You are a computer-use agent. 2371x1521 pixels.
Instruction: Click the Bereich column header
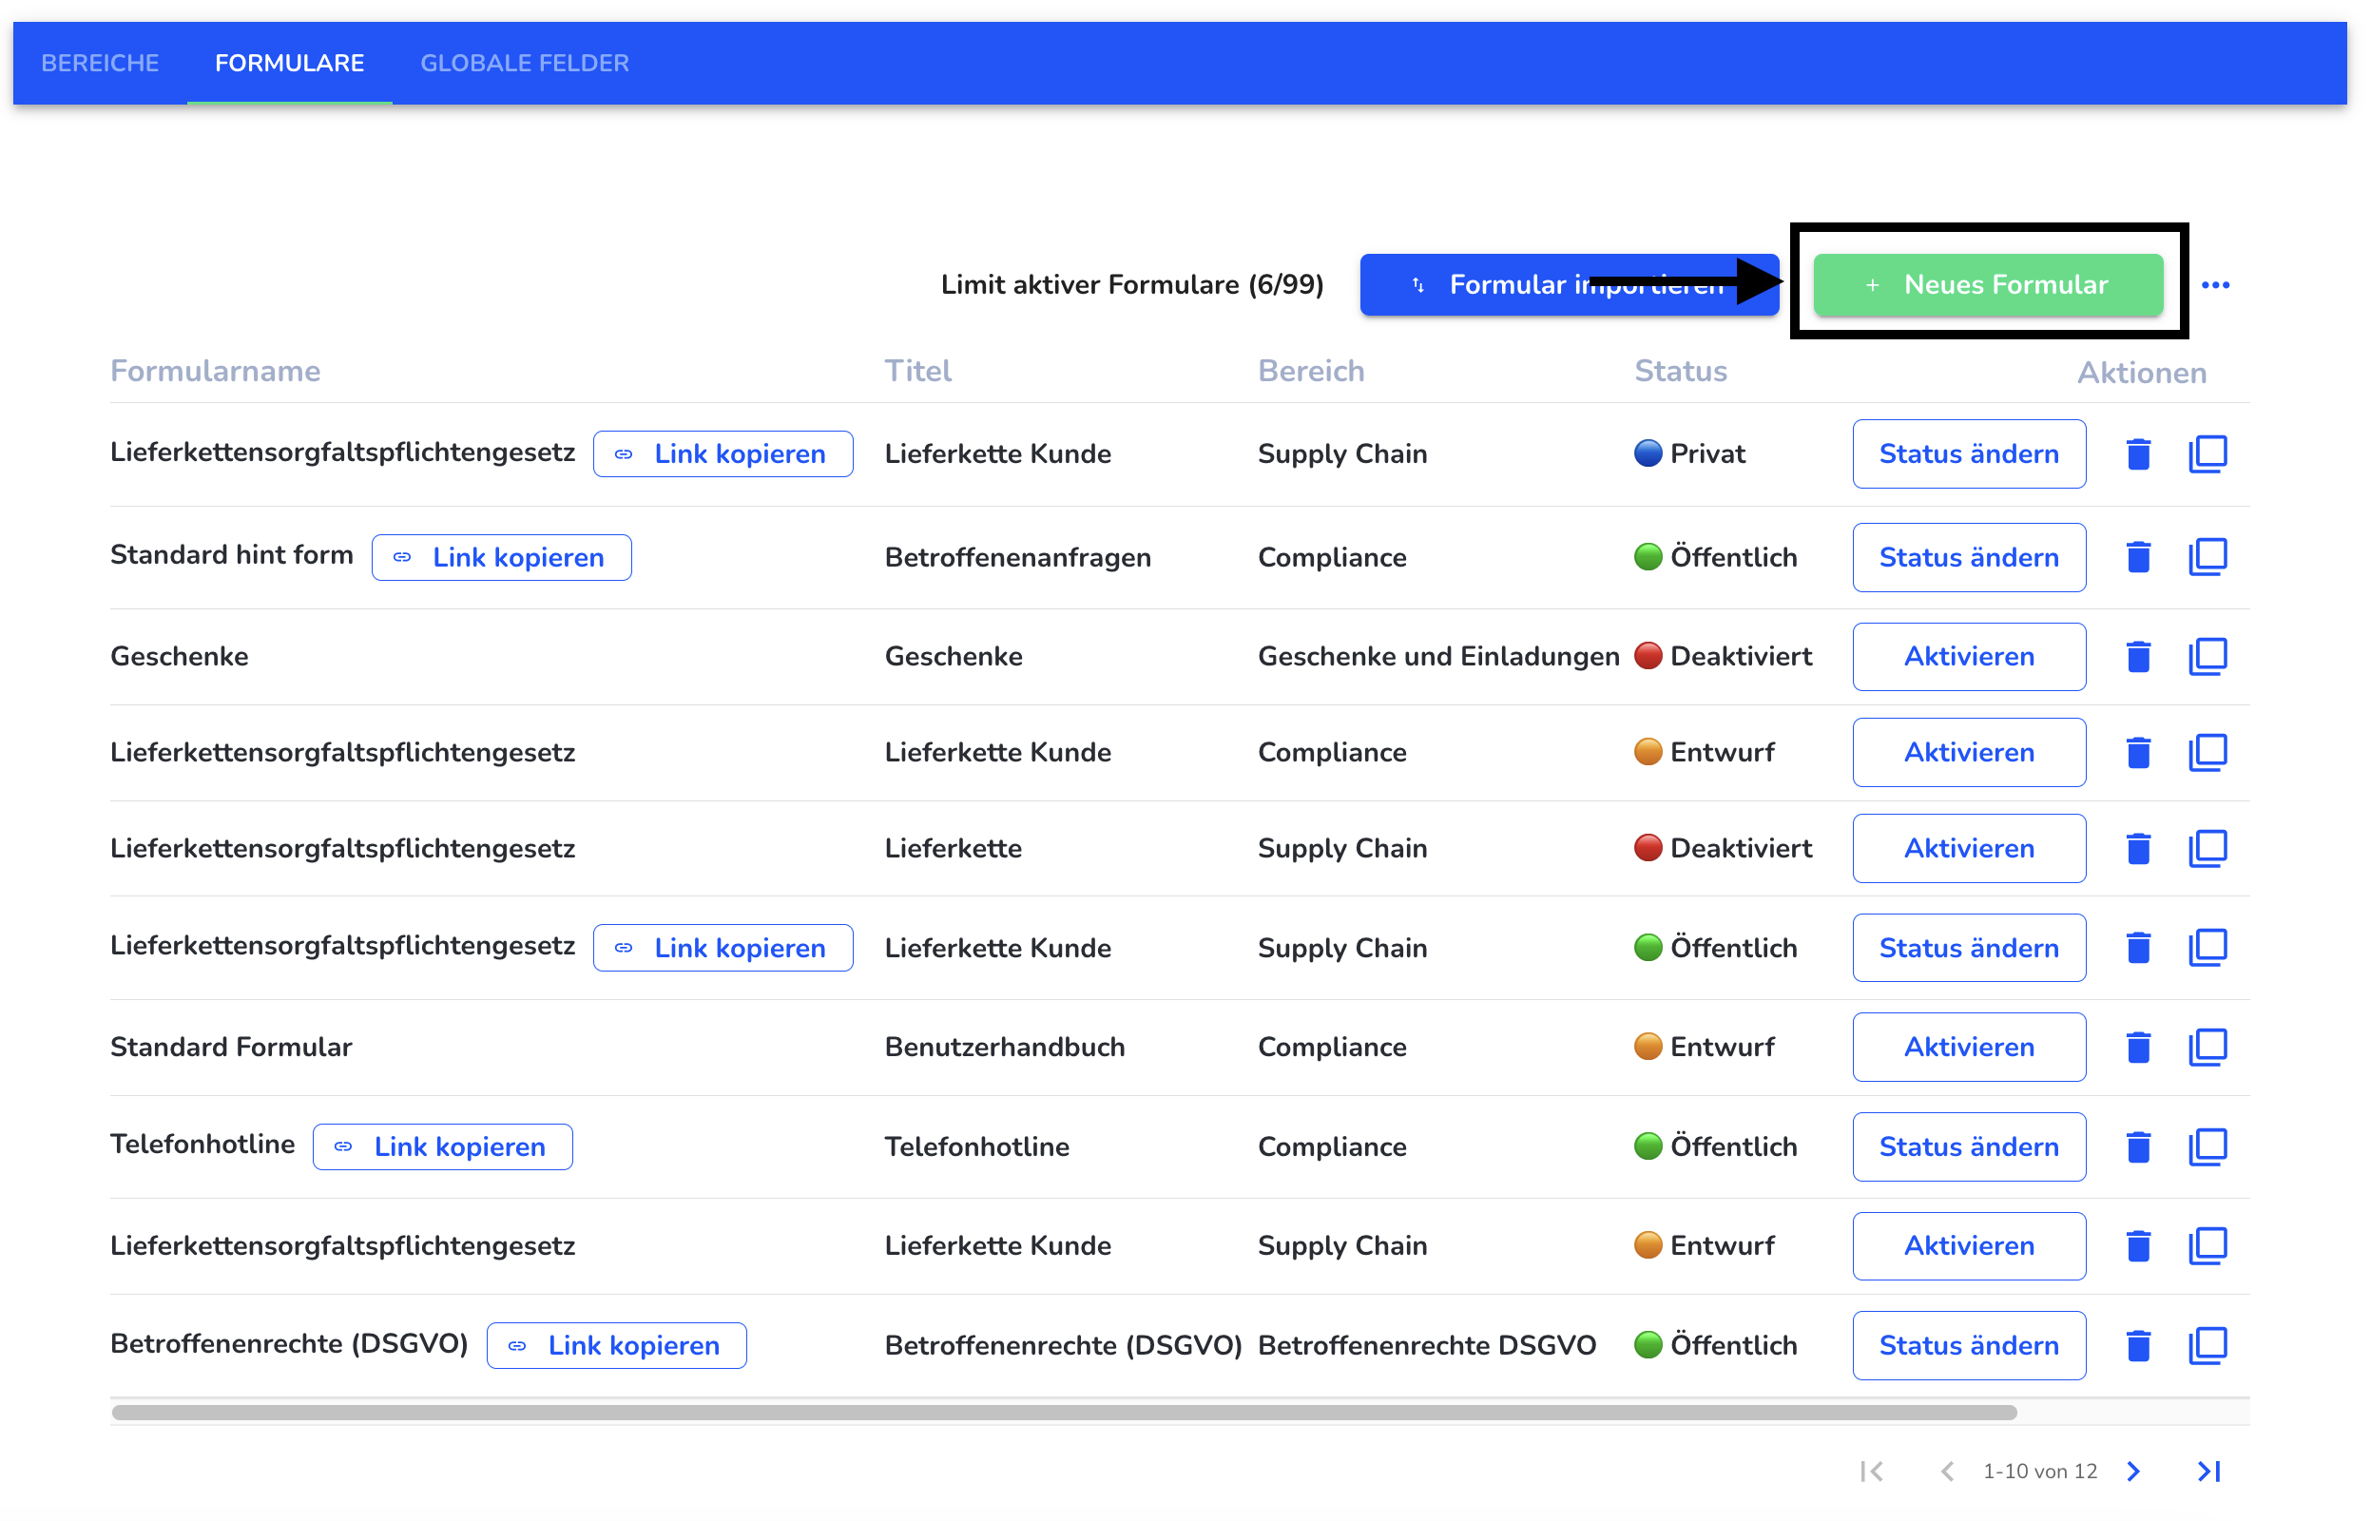click(x=1310, y=372)
